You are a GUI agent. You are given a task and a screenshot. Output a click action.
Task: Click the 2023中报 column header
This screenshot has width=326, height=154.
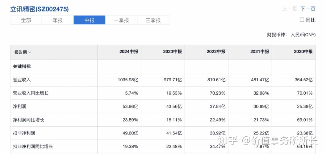click(x=172, y=52)
